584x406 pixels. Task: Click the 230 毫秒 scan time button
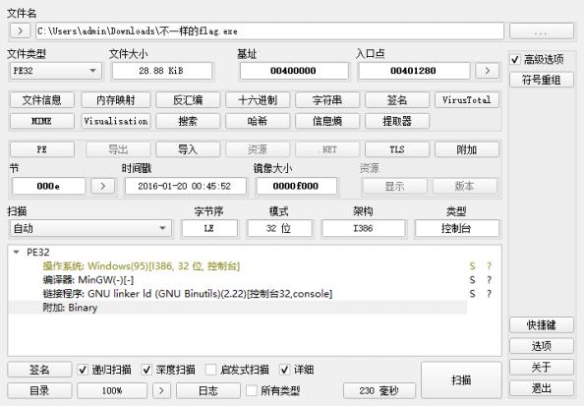pyautogui.click(x=380, y=390)
